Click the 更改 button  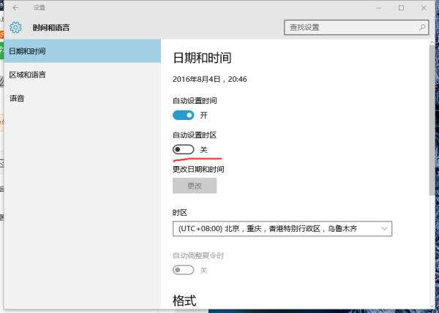pos(195,186)
